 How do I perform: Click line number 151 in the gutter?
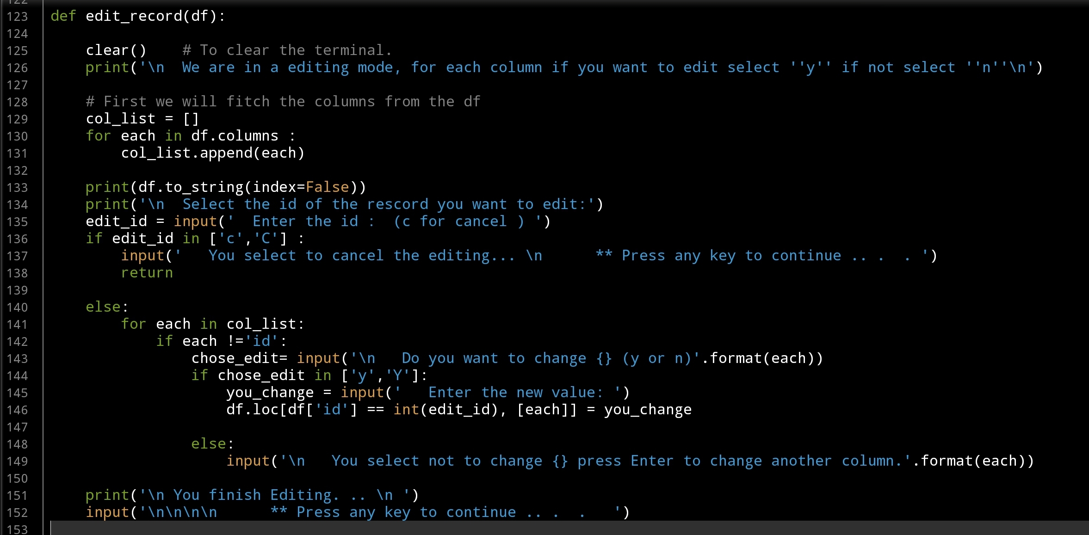[x=17, y=496]
